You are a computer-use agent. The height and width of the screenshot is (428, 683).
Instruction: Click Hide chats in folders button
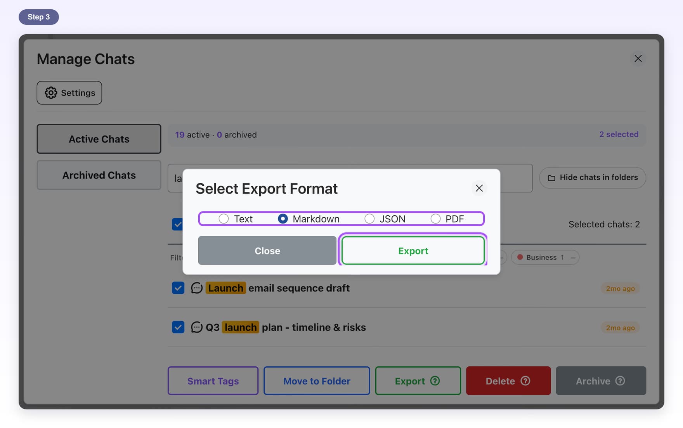[x=593, y=178]
